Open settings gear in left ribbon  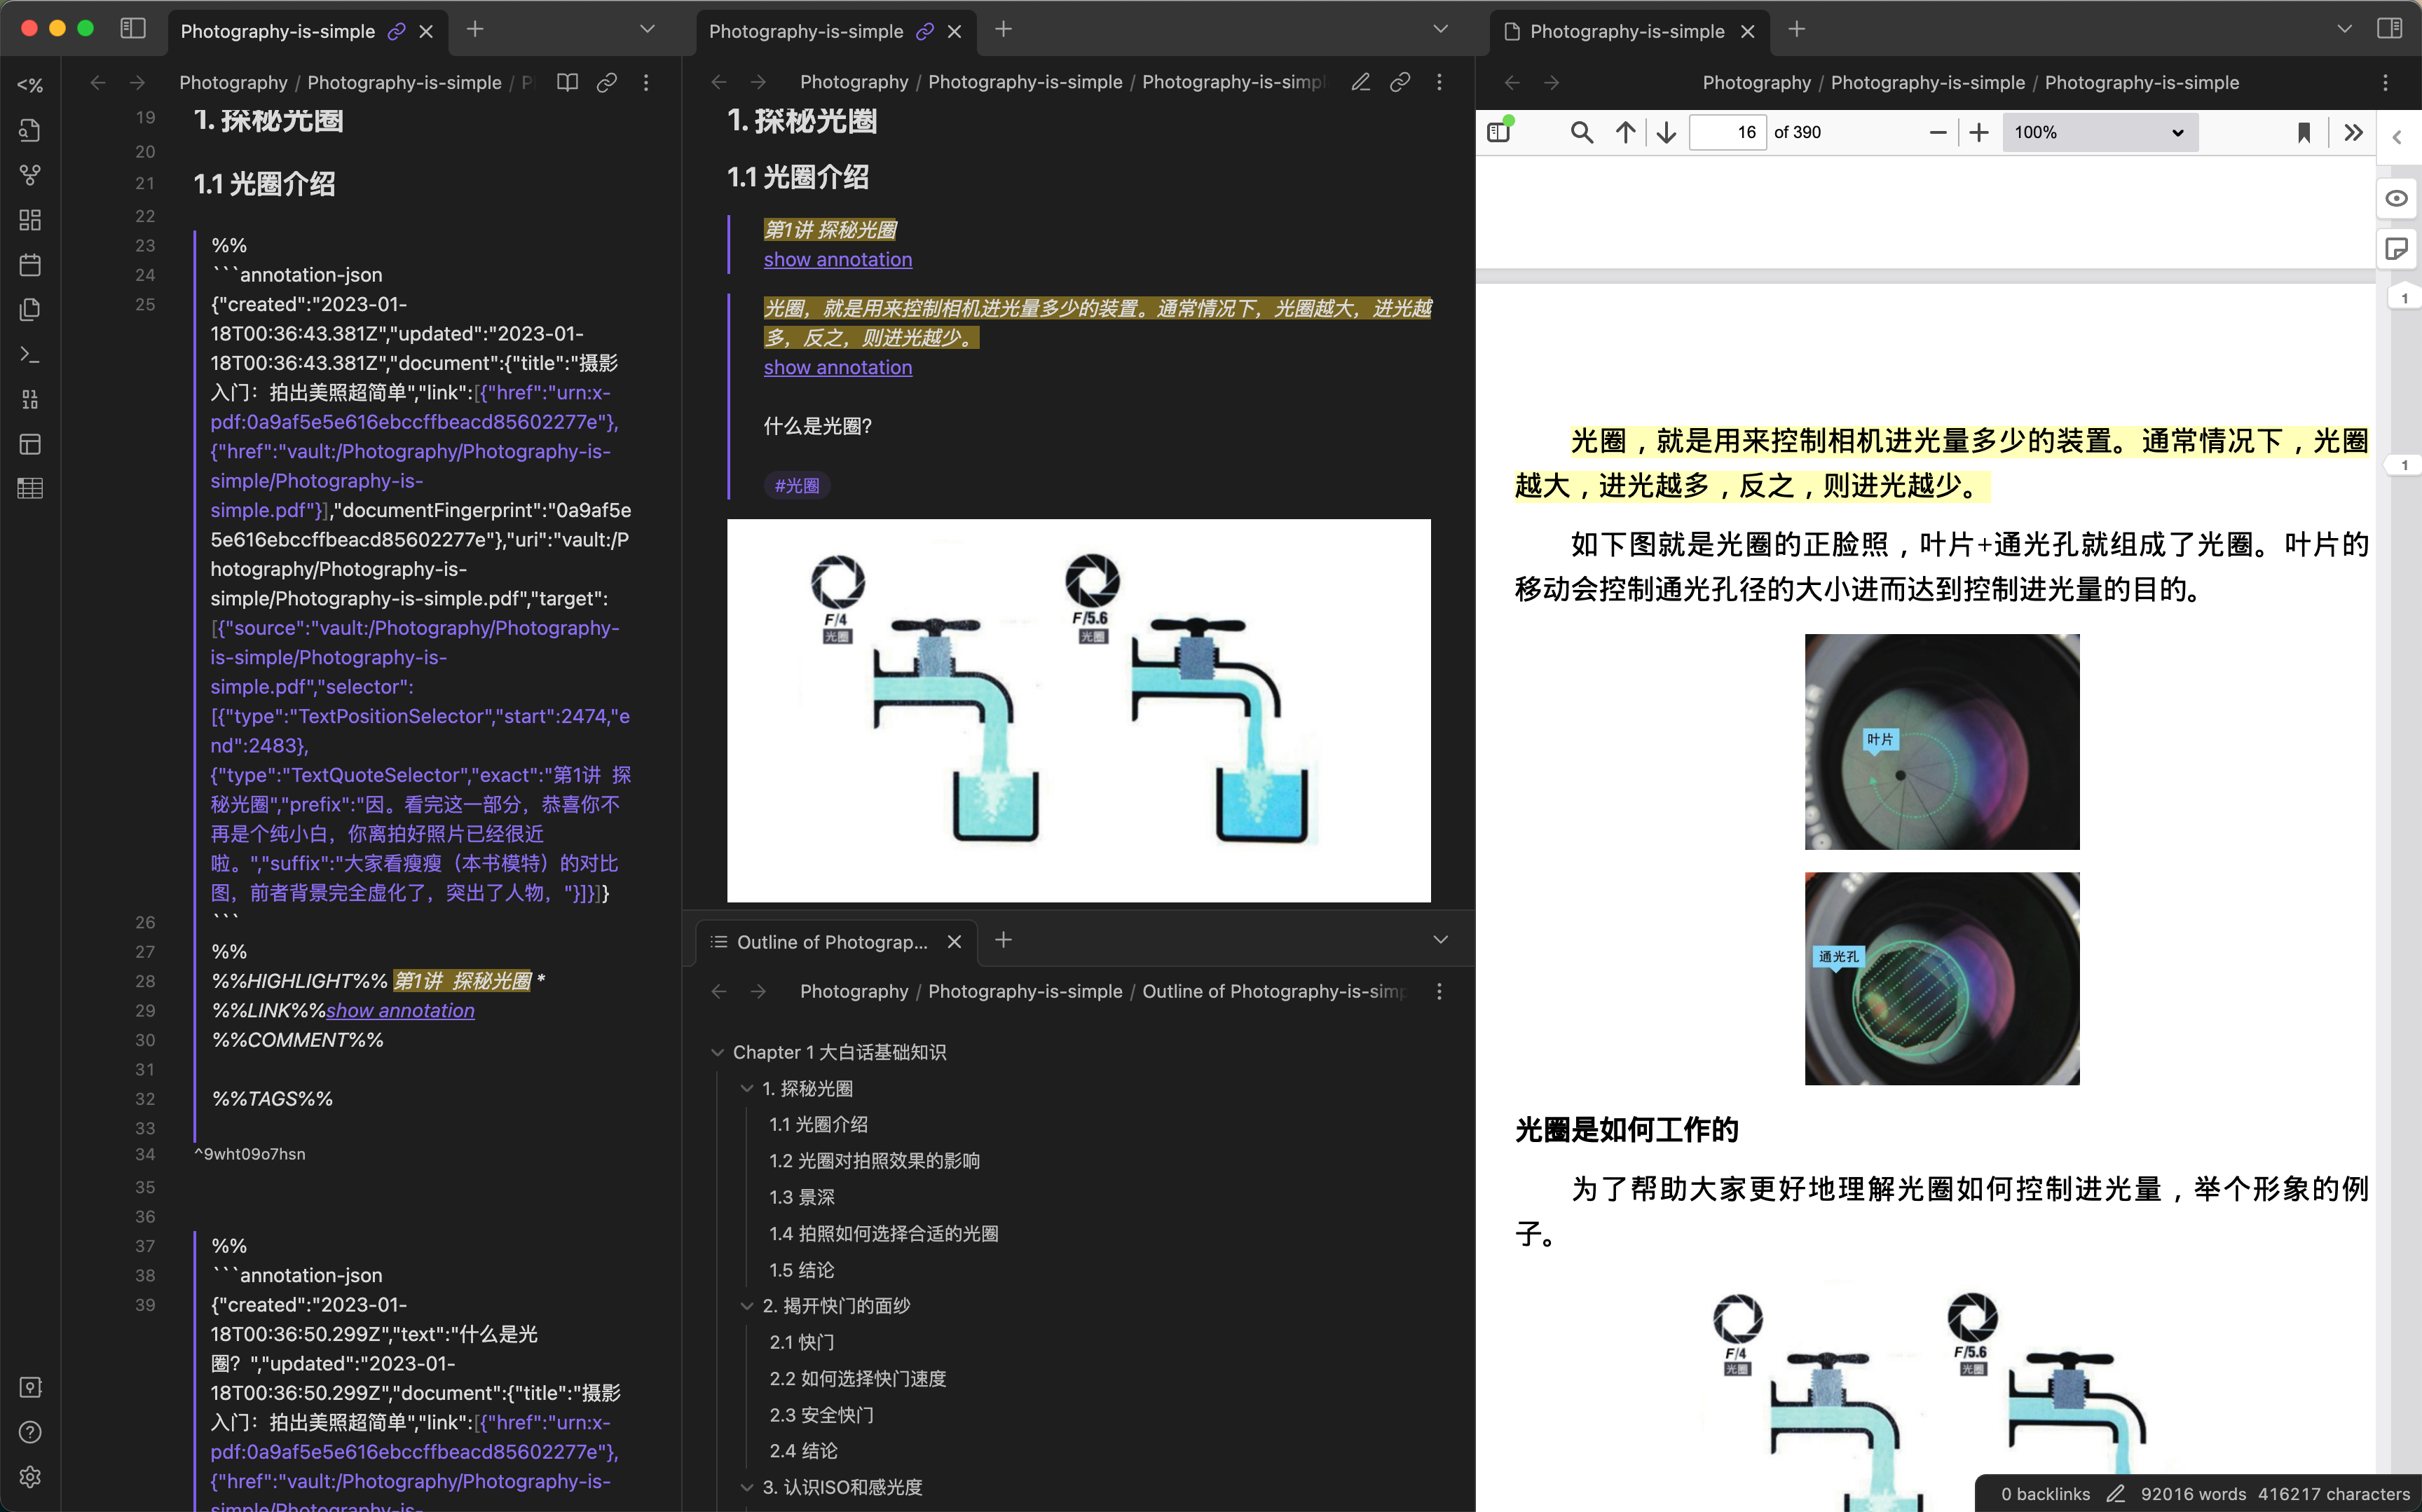tap(30, 1476)
